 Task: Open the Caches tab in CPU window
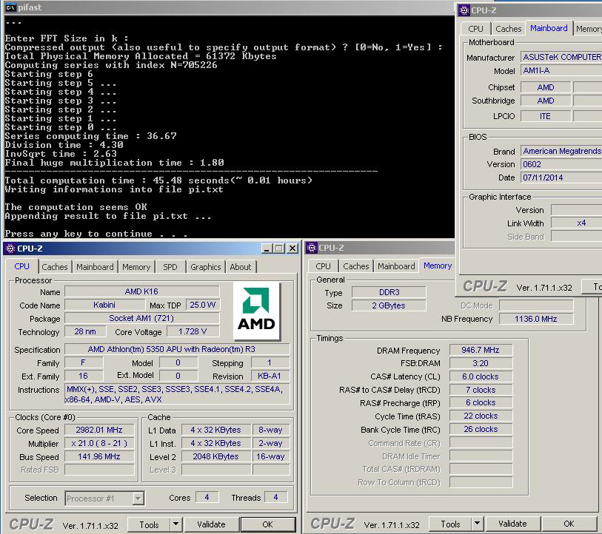pos(55,266)
